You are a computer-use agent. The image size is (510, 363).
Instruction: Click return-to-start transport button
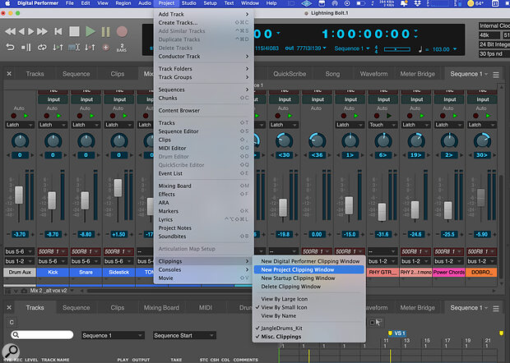(58, 31)
